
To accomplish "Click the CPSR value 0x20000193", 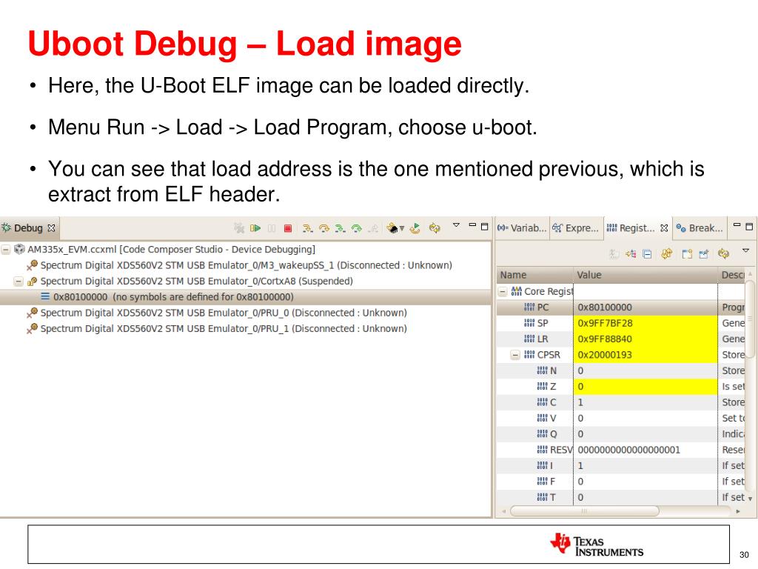I will [645, 355].
